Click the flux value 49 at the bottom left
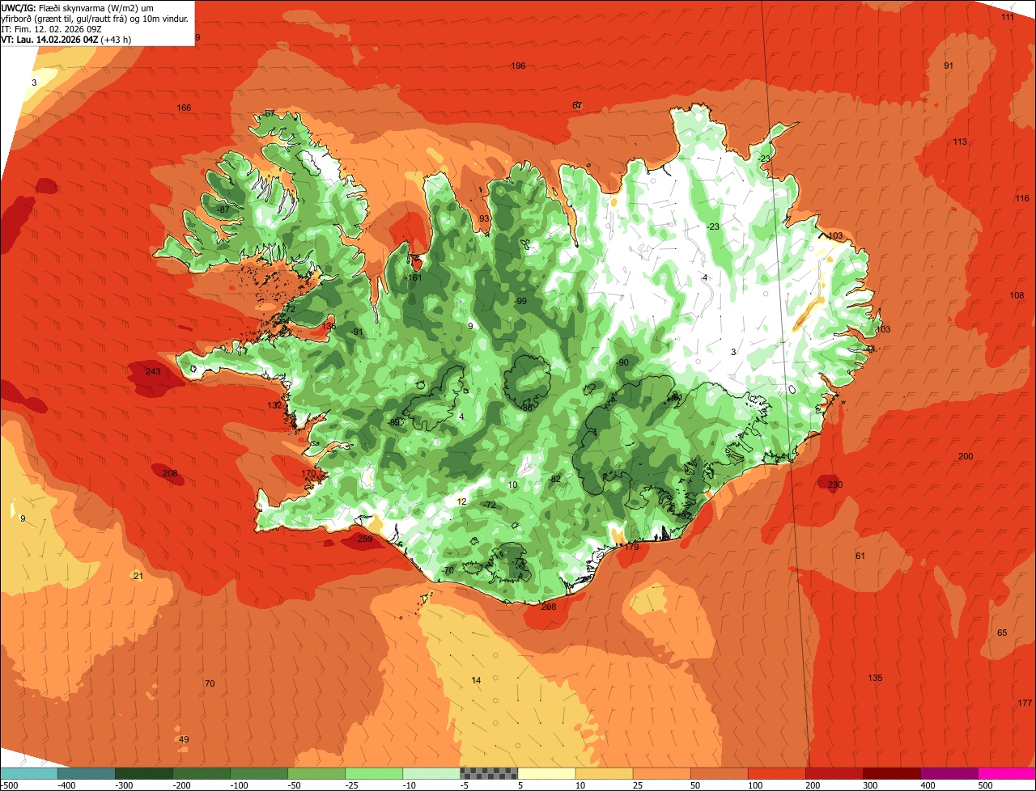This screenshot has width=1036, height=791. 184,739
